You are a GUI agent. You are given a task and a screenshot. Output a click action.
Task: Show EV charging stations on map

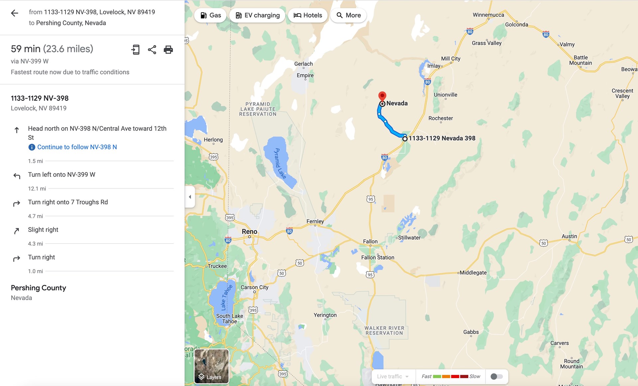click(x=258, y=15)
